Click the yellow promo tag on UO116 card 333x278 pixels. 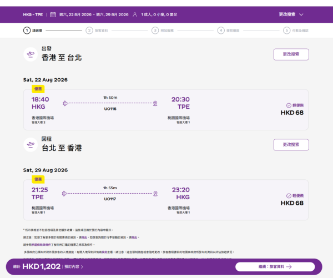click(38, 89)
